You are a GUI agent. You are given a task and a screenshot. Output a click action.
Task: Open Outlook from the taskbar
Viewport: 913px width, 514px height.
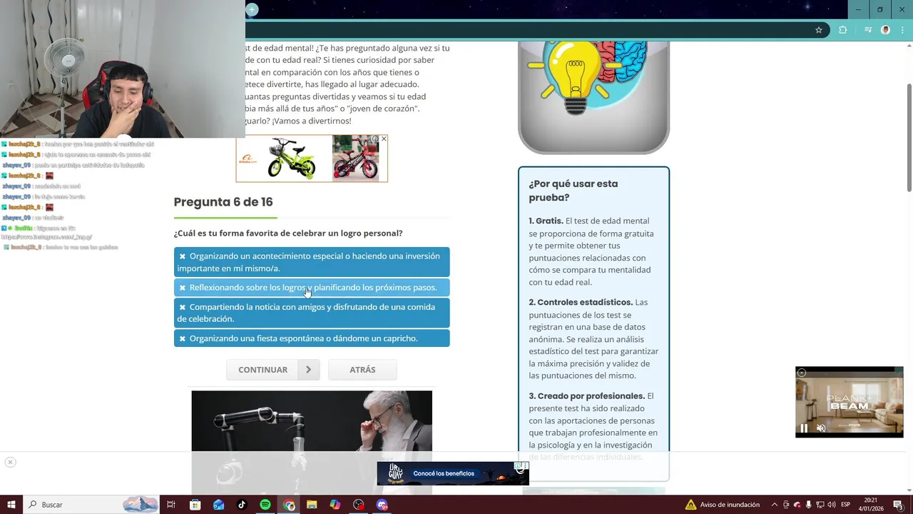click(x=219, y=505)
